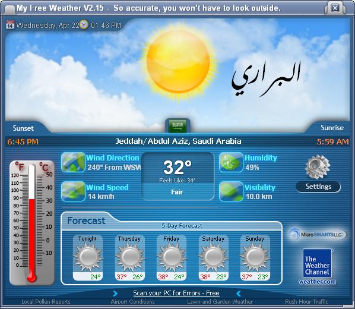355x309 pixels.
Task: Click the calendar icon beside the date
Action: pyautogui.click(x=10, y=24)
